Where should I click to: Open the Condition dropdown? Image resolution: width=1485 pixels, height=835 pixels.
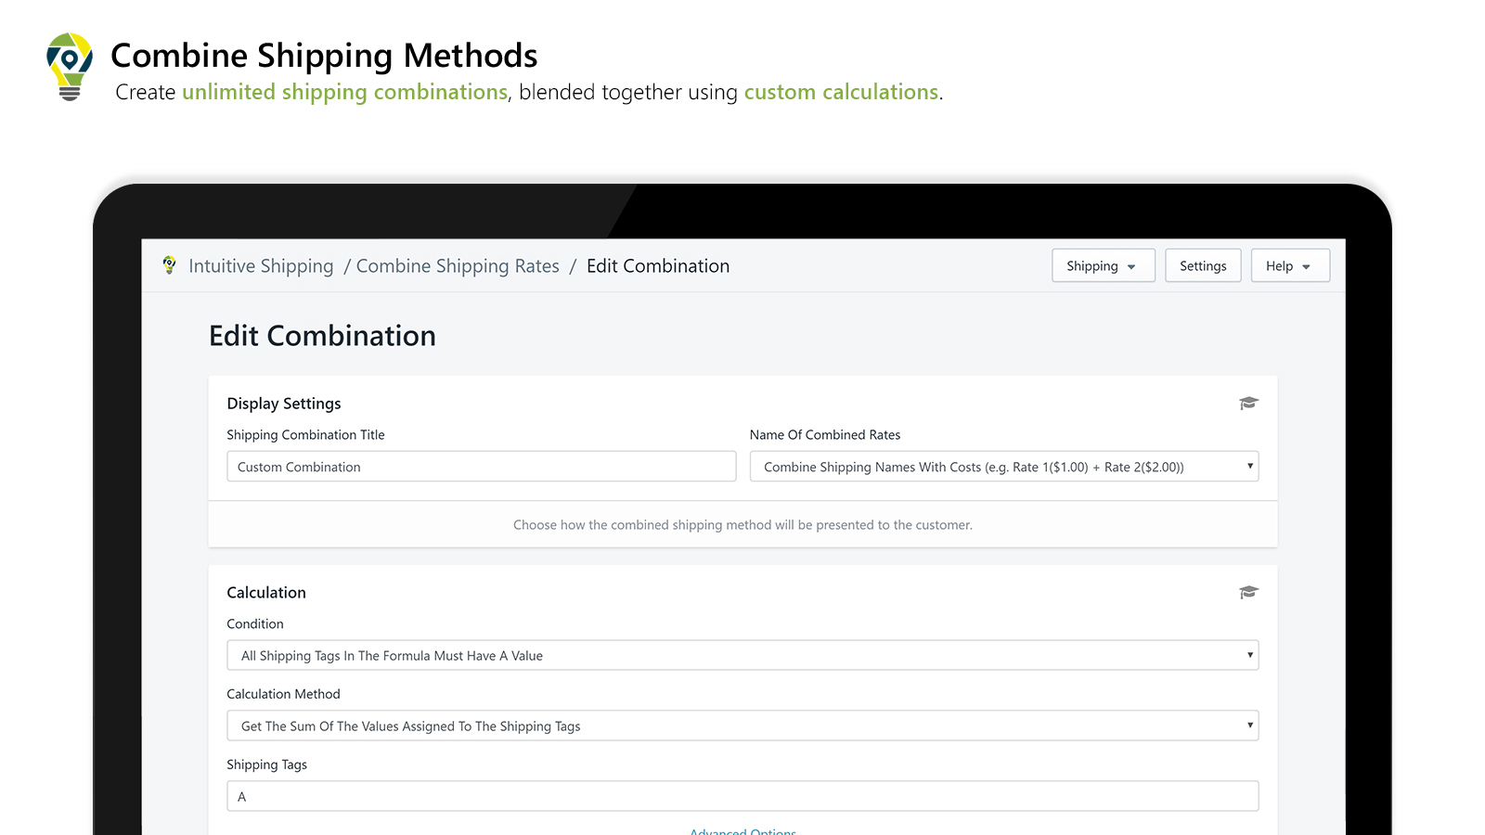coord(742,655)
